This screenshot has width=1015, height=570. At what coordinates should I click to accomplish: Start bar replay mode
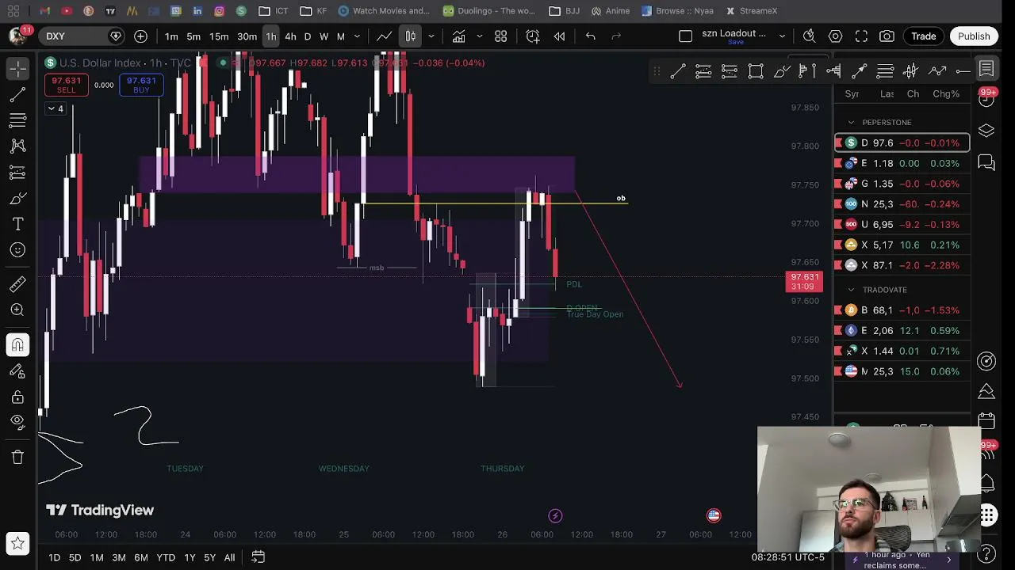click(559, 36)
